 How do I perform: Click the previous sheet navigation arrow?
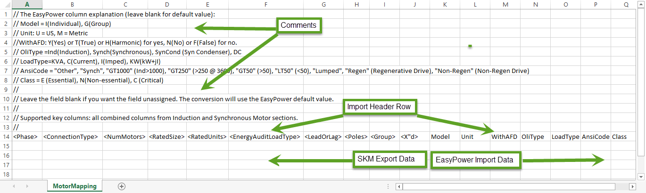(14, 186)
